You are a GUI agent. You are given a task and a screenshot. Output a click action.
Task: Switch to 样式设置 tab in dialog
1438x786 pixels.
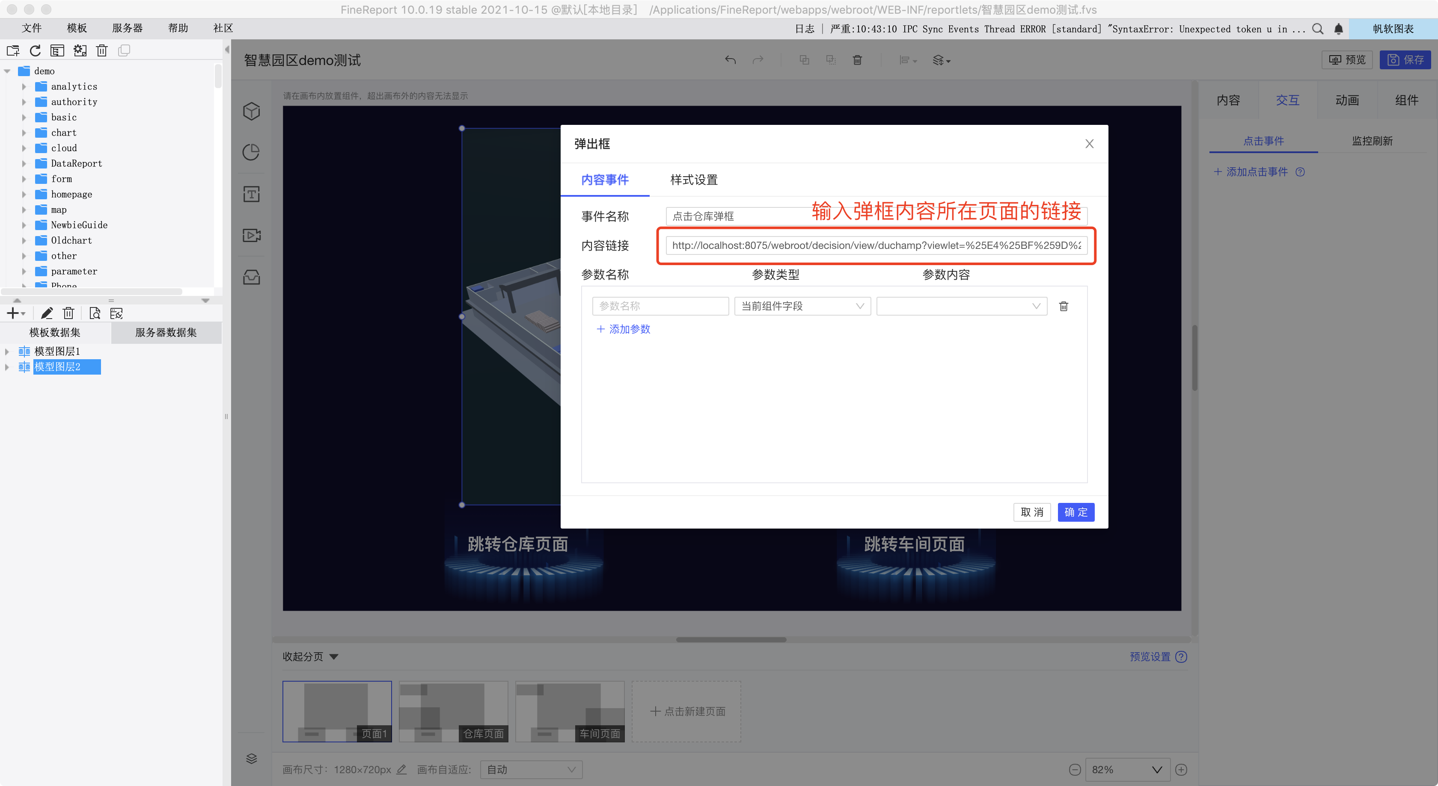click(x=693, y=180)
